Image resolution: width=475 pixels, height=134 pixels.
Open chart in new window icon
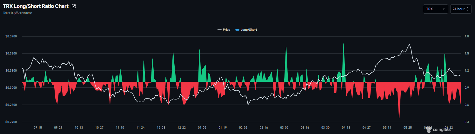pos(74,6)
